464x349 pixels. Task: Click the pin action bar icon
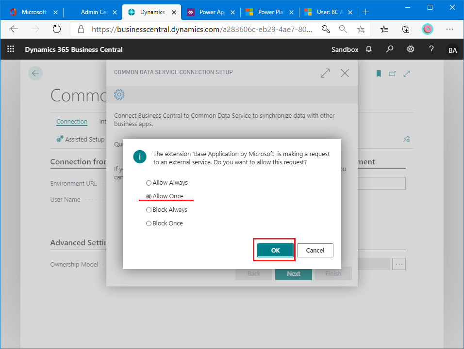point(406,139)
